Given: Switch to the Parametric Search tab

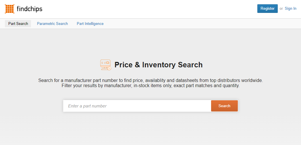Looking at the screenshot, I should (x=52, y=23).
